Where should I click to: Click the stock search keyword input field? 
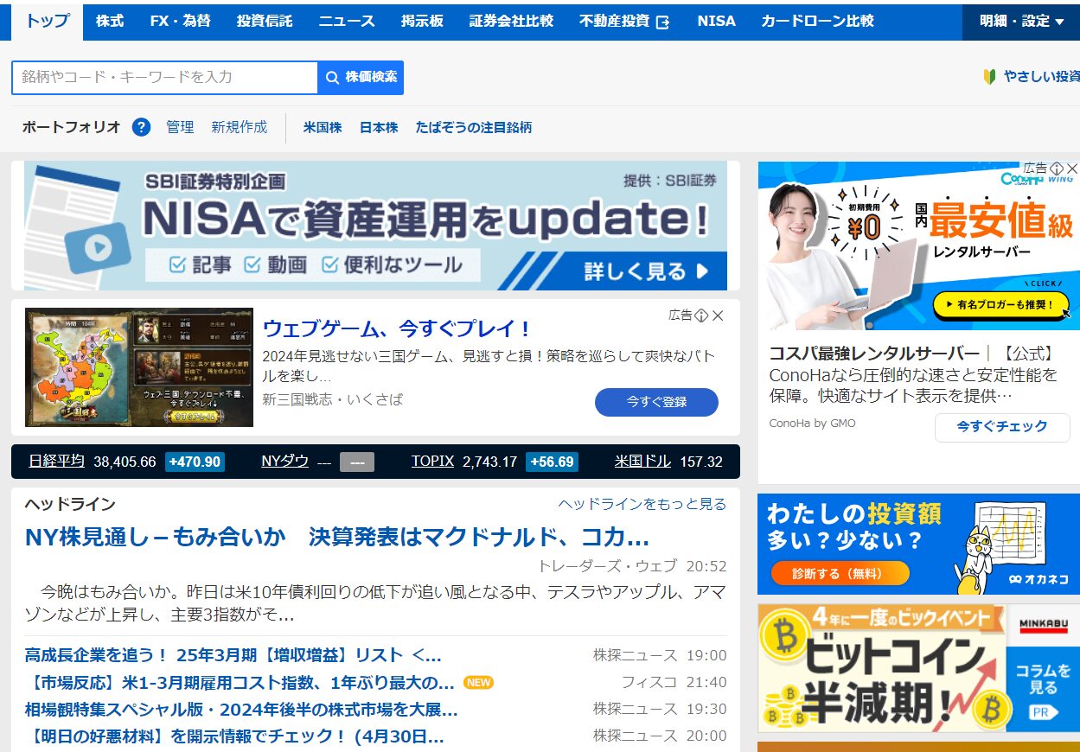tap(165, 77)
